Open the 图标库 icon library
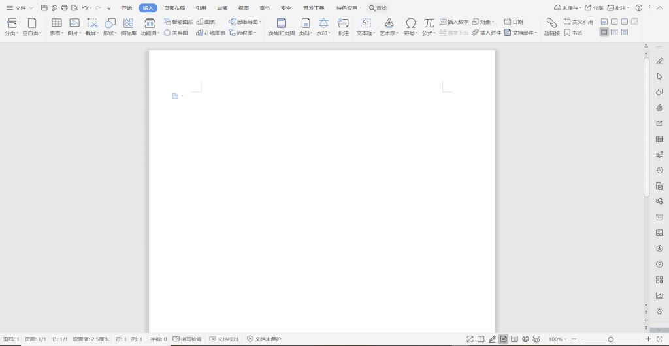669x346 pixels. [x=129, y=26]
